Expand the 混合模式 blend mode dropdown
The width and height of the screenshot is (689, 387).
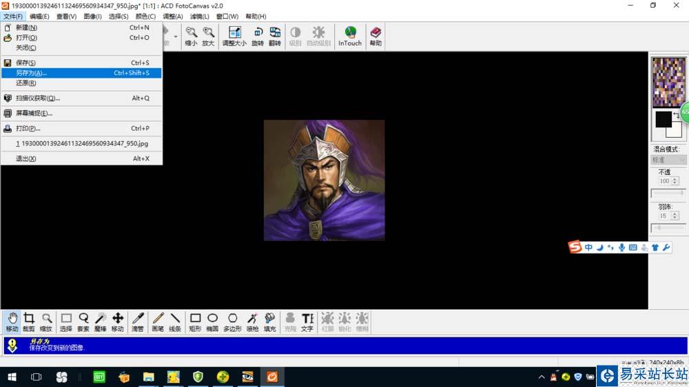pos(668,160)
